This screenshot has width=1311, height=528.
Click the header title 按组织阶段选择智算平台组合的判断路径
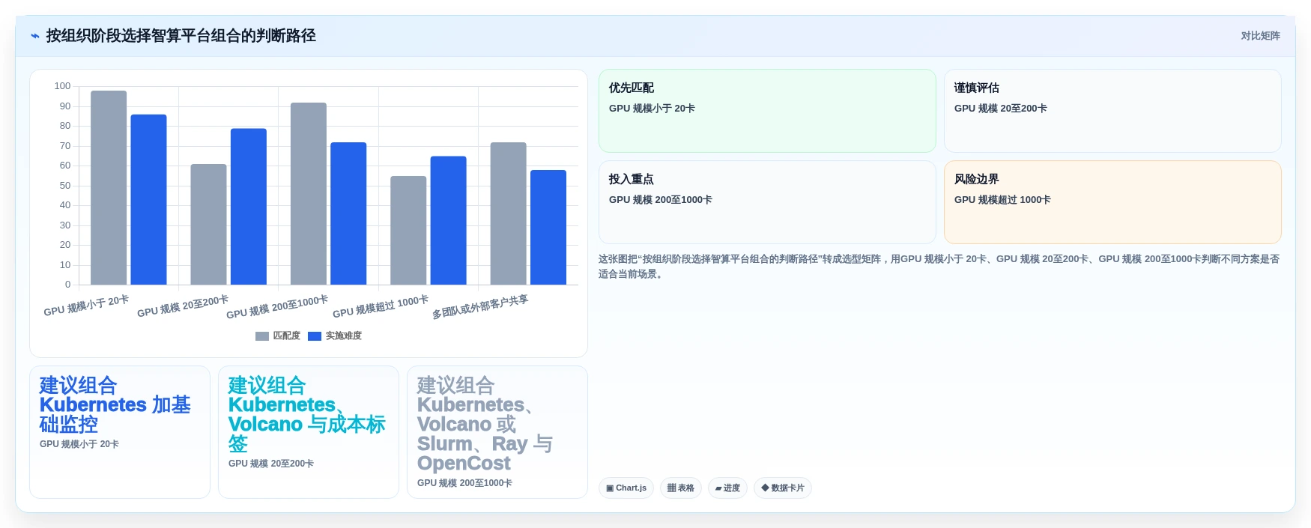tap(181, 36)
